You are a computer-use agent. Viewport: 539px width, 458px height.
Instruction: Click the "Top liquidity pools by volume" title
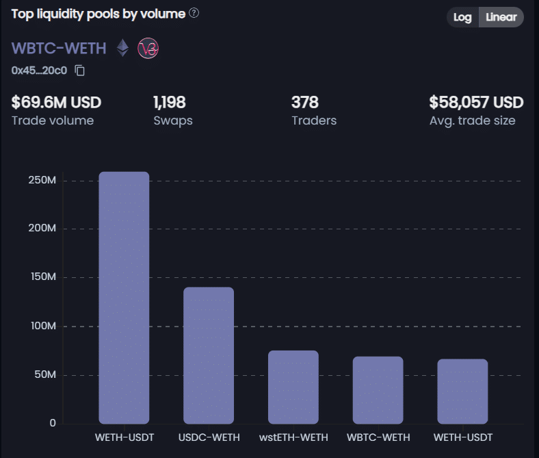point(98,14)
